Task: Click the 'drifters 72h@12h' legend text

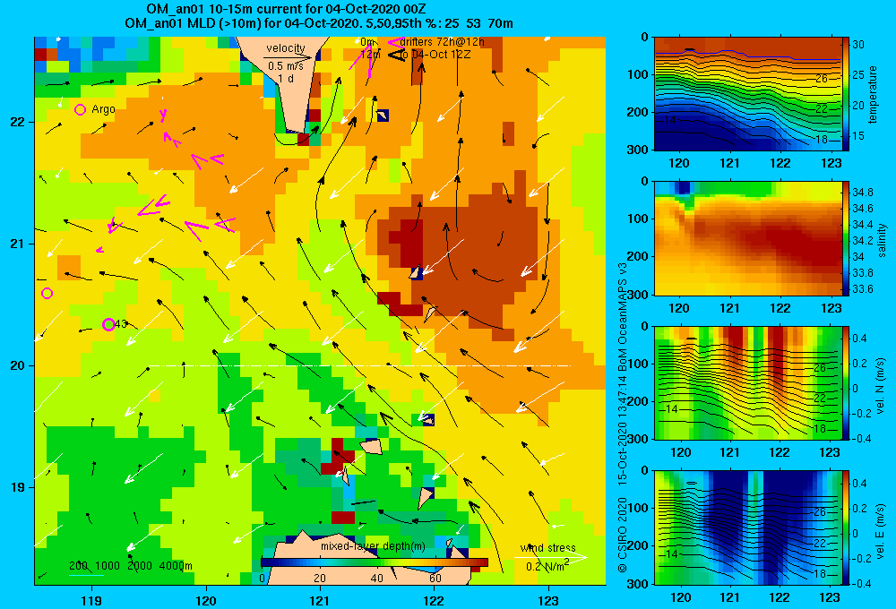Action: tap(443, 42)
